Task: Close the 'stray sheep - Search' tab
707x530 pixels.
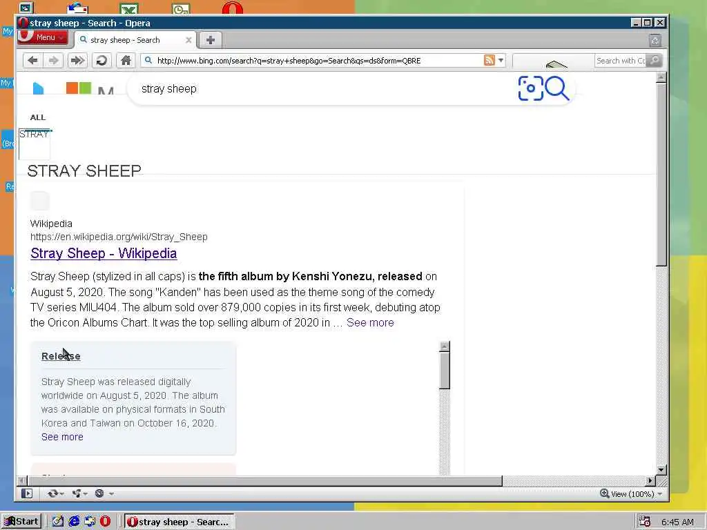Action: pos(188,40)
